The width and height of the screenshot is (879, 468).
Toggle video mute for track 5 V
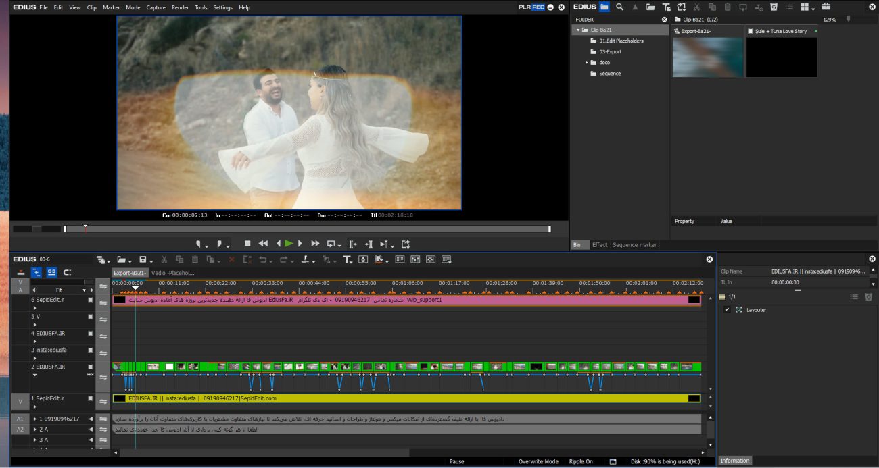(91, 316)
